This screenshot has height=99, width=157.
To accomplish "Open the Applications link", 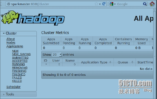I will pos(15,46).
